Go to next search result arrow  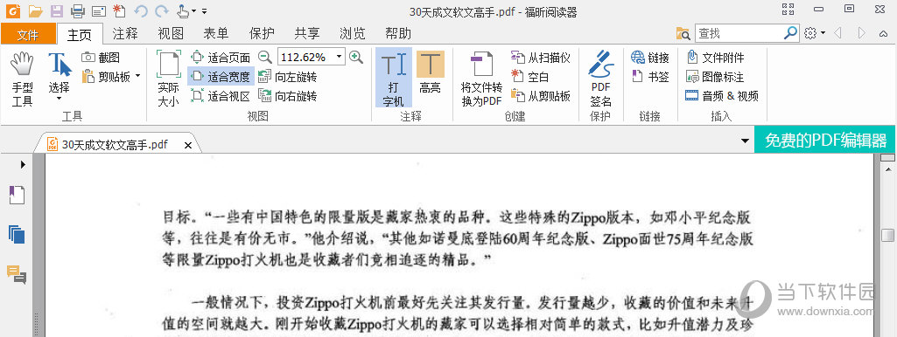tap(861, 33)
